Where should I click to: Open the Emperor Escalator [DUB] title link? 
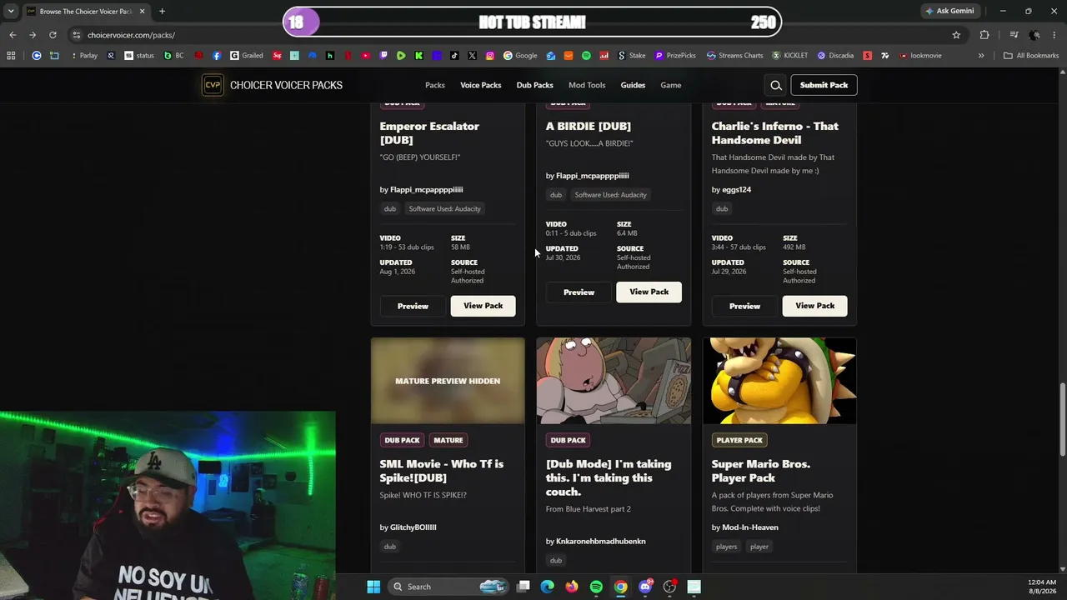(429, 133)
